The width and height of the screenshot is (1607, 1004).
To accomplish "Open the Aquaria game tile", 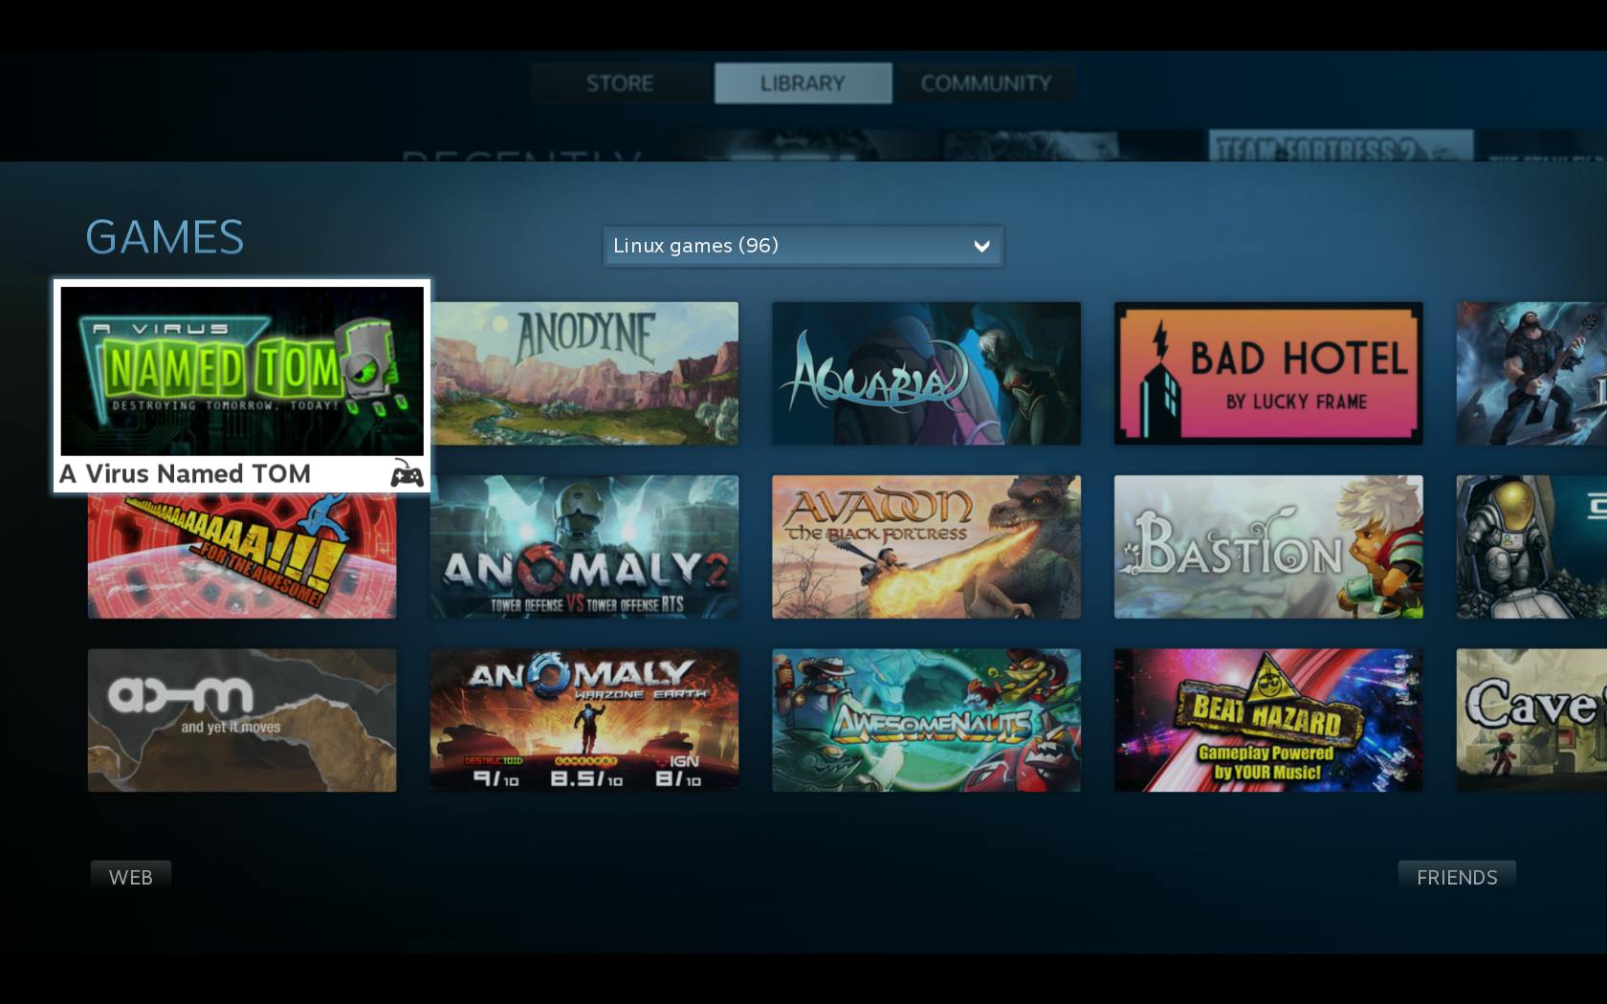I will (927, 374).
